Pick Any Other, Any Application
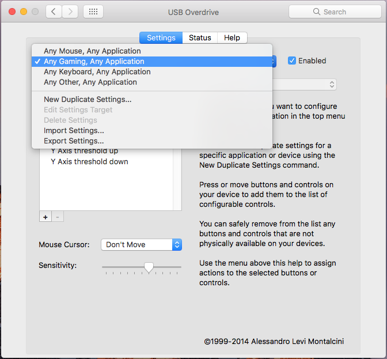 coord(90,82)
